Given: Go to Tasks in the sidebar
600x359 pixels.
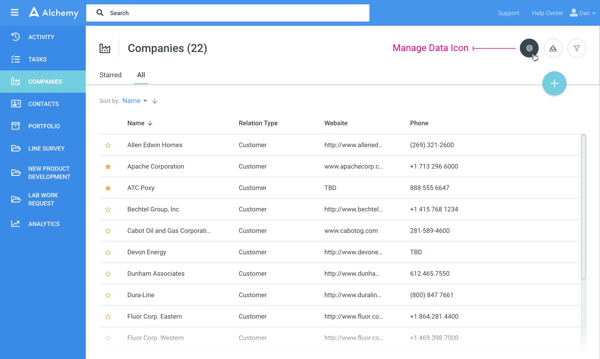Looking at the screenshot, I should (43, 59).
